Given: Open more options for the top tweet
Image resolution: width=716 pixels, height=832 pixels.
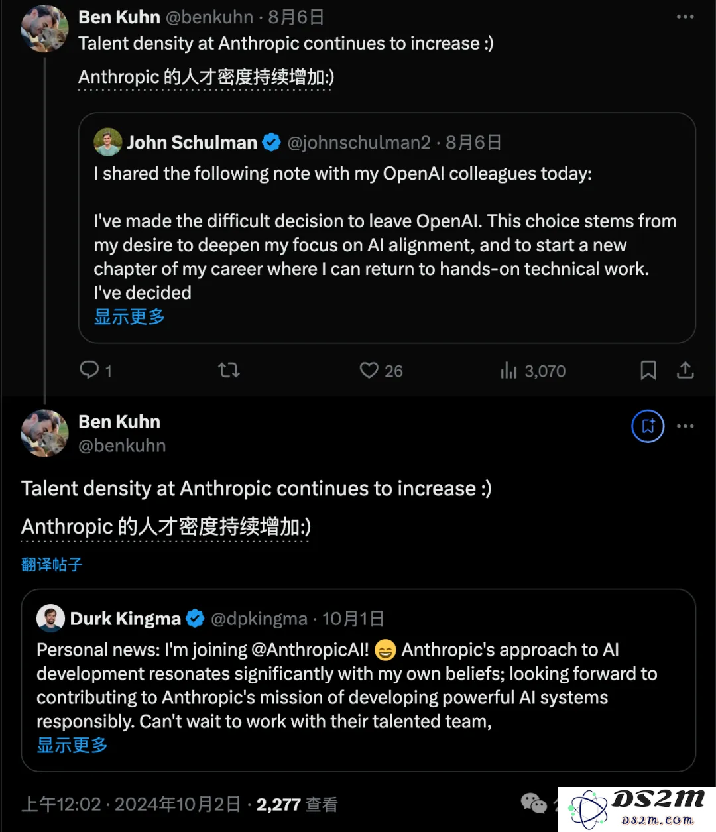Looking at the screenshot, I should tap(685, 17).
